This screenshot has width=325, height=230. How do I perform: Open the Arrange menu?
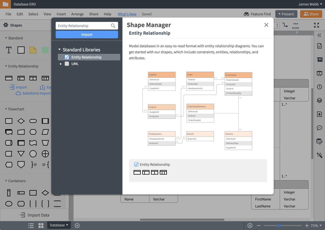pyautogui.click(x=77, y=14)
